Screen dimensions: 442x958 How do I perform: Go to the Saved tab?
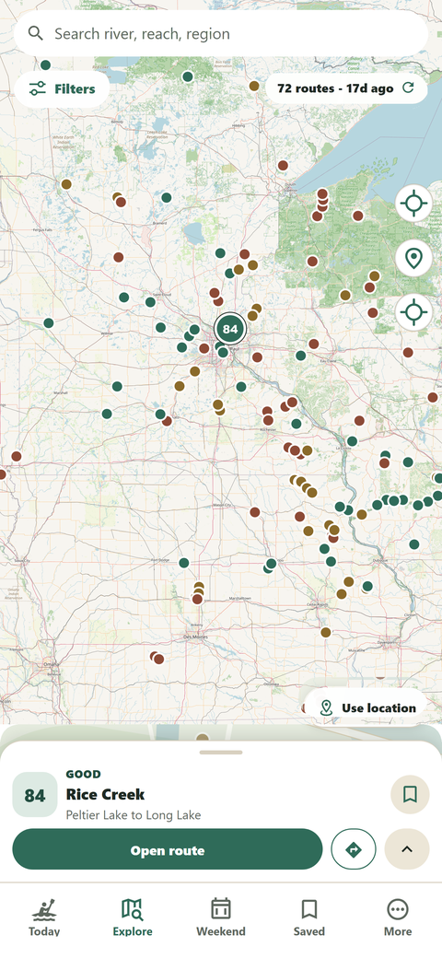pyautogui.click(x=308, y=917)
